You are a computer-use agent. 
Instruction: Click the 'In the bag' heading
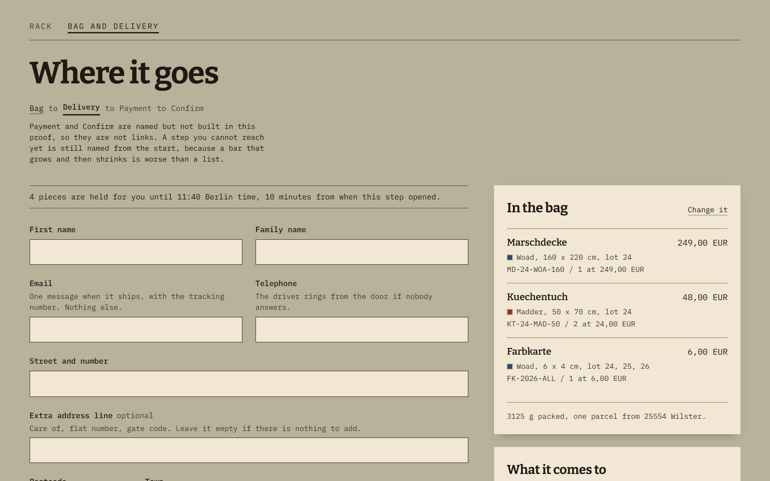click(537, 208)
